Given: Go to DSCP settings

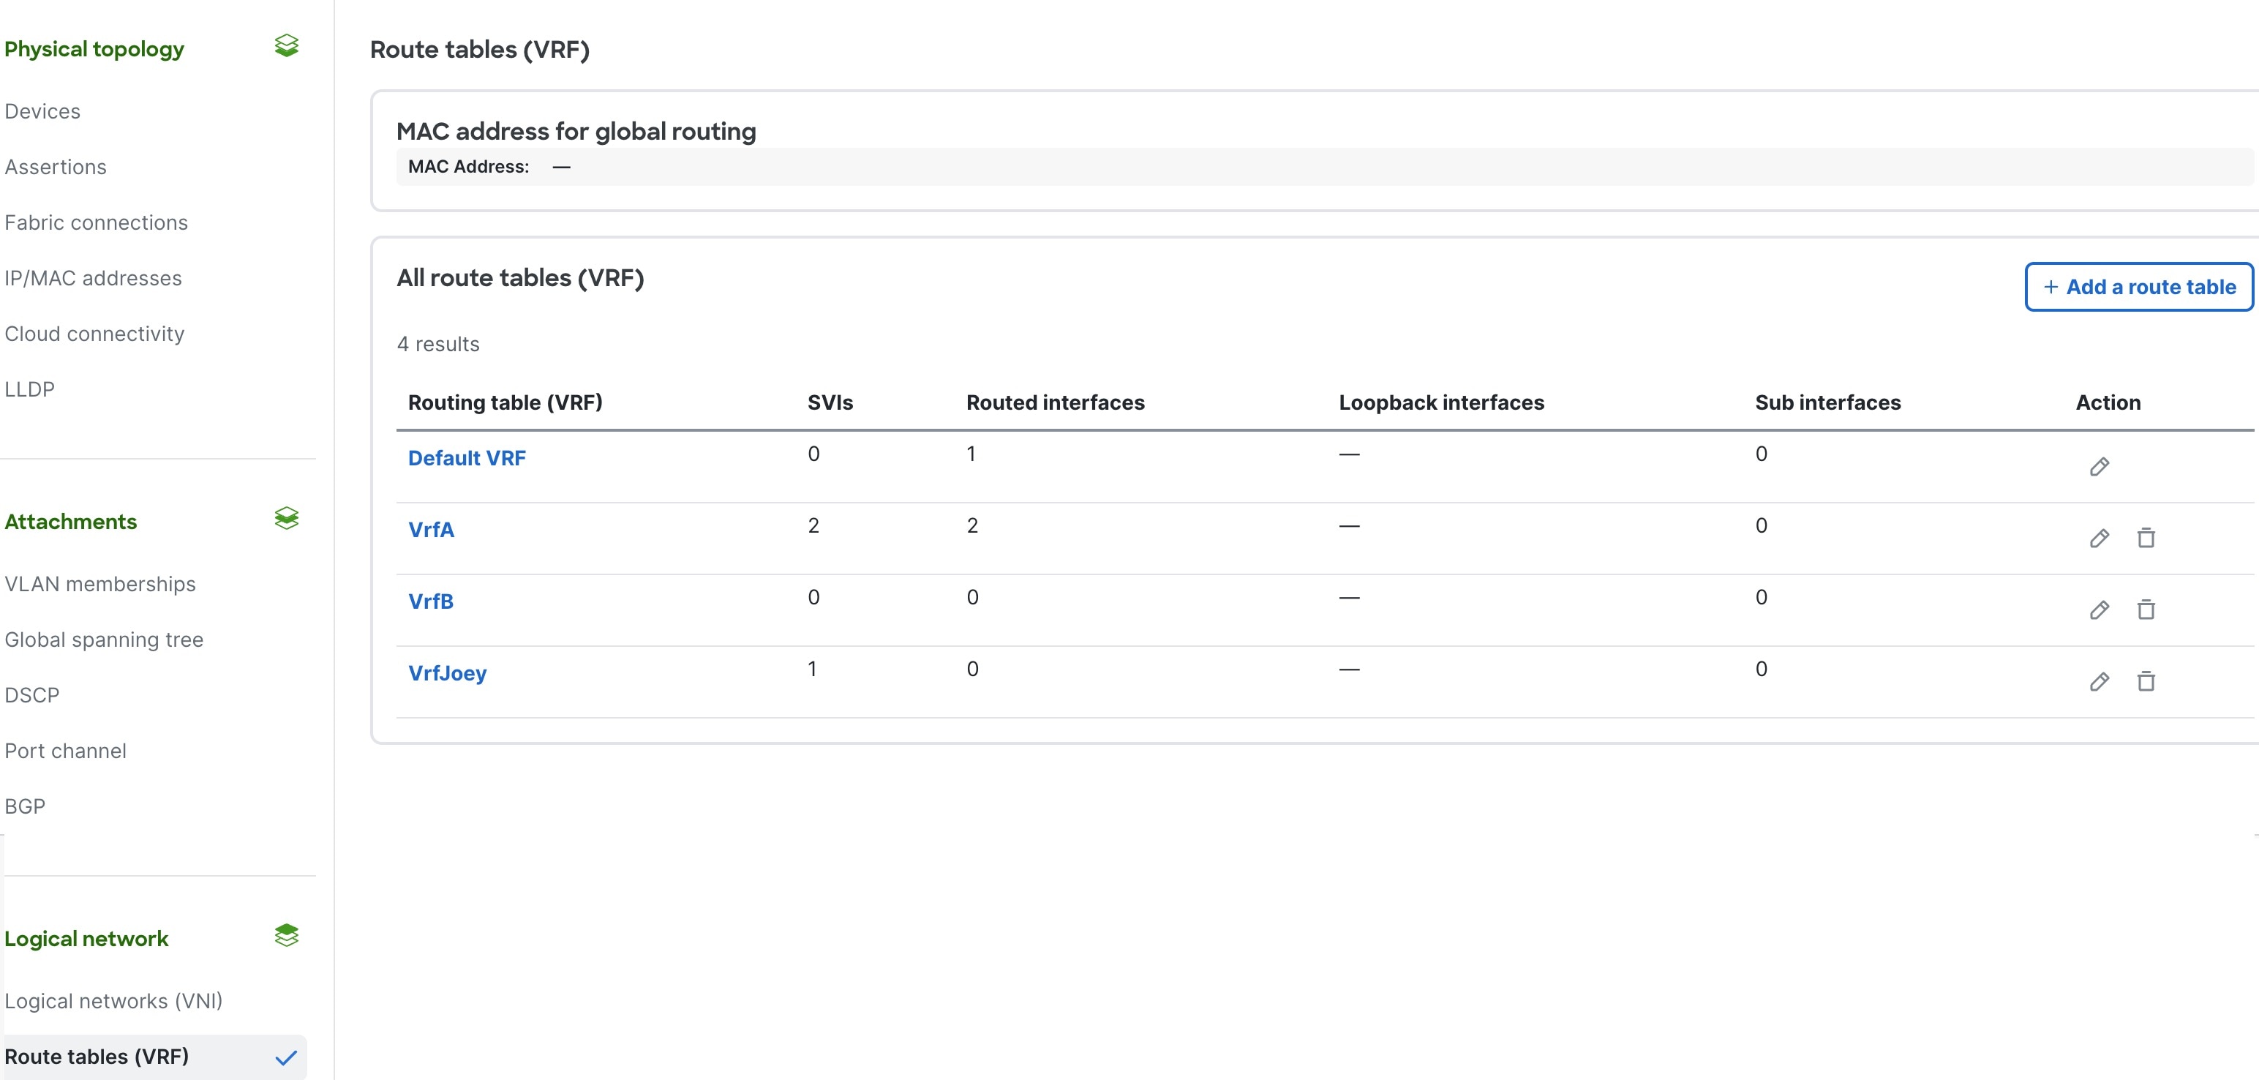Looking at the screenshot, I should (x=31, y=696).
